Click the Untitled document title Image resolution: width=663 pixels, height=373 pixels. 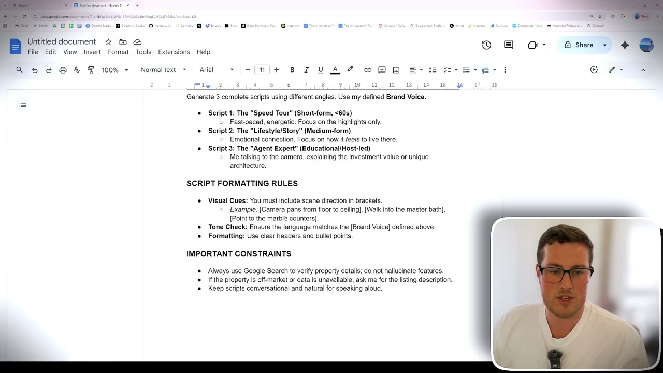point(62,41)
